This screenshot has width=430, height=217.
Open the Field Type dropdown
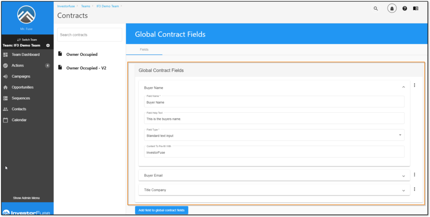pyautogui.click(x=274, y=135)
